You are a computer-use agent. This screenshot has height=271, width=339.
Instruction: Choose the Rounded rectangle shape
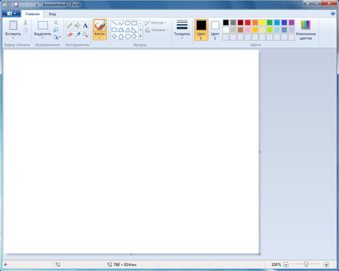click(114, 30)
